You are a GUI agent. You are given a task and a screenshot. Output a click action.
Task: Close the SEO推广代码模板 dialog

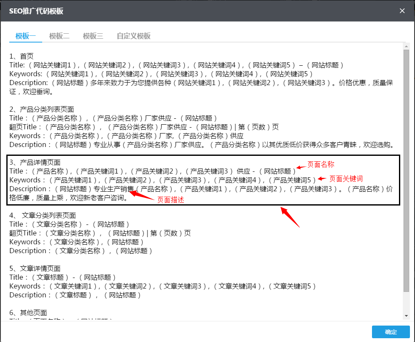click(x=402, y=11)
